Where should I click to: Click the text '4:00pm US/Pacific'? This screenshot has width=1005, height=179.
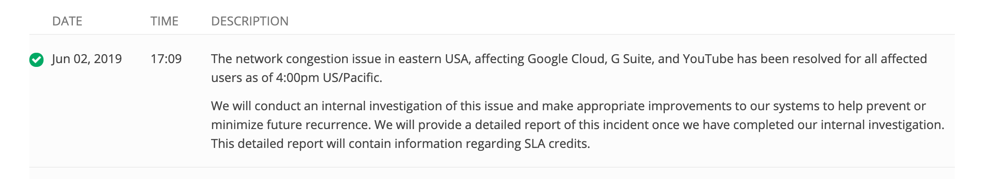(328, 78)
